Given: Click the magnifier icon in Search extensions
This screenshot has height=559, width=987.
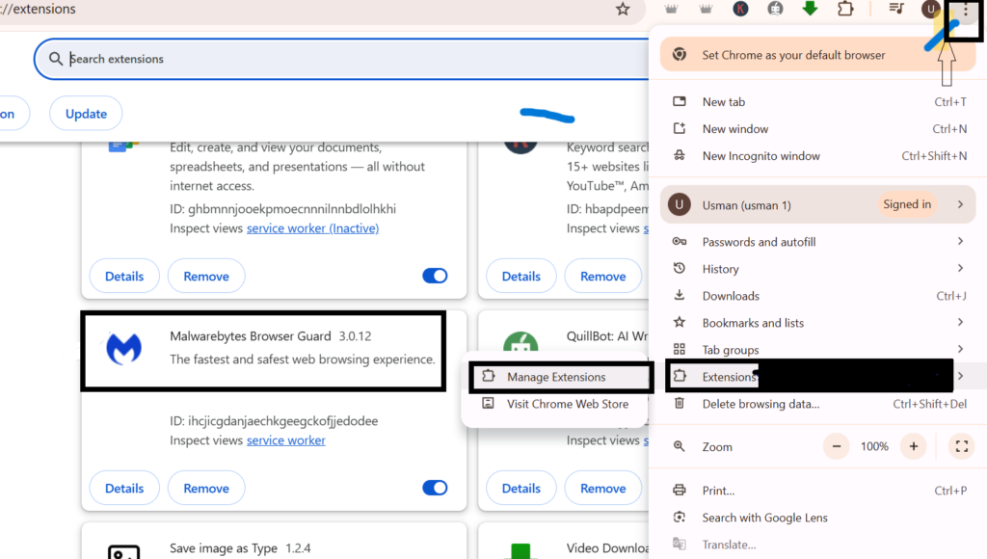Looking at the screenshot, I should [x=55, y=59].
